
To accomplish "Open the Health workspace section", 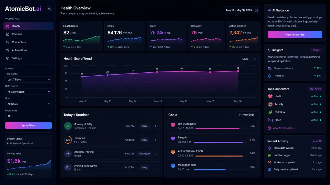I will pyautogui.click(x=29, y=26).
